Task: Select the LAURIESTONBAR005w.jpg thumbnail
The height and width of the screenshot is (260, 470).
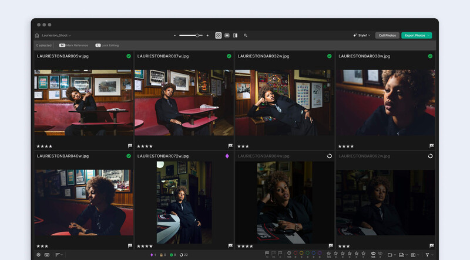Action: [x=84, y=102]
